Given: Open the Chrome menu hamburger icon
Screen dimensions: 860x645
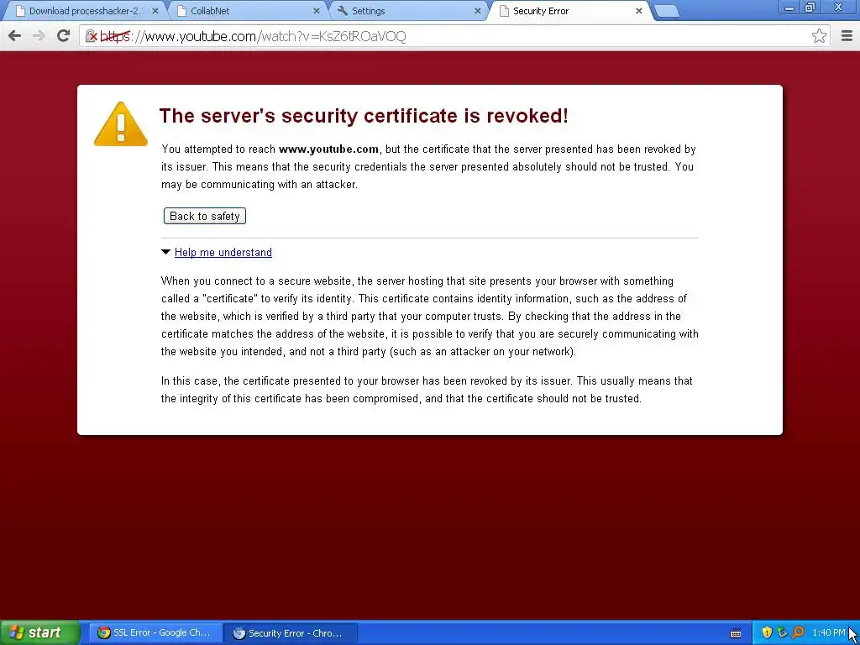Looking at the screenshot, I should pos(847,36).
